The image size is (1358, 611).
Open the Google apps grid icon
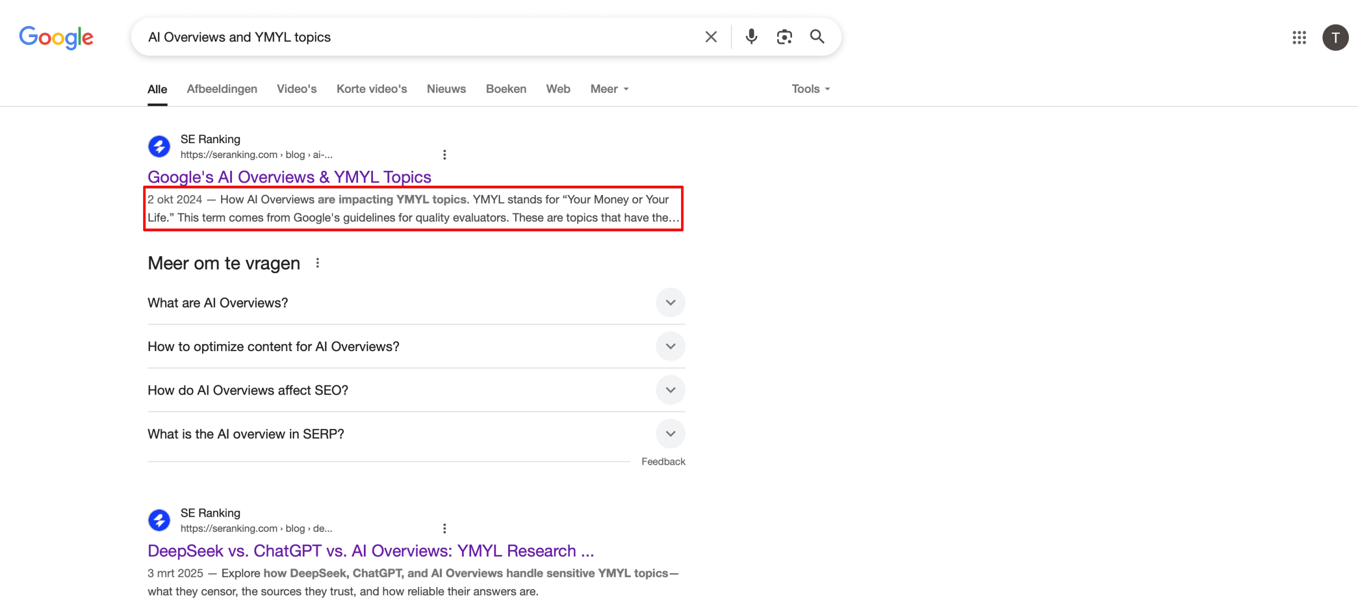pyautogui.click(x=1299, y=37)
